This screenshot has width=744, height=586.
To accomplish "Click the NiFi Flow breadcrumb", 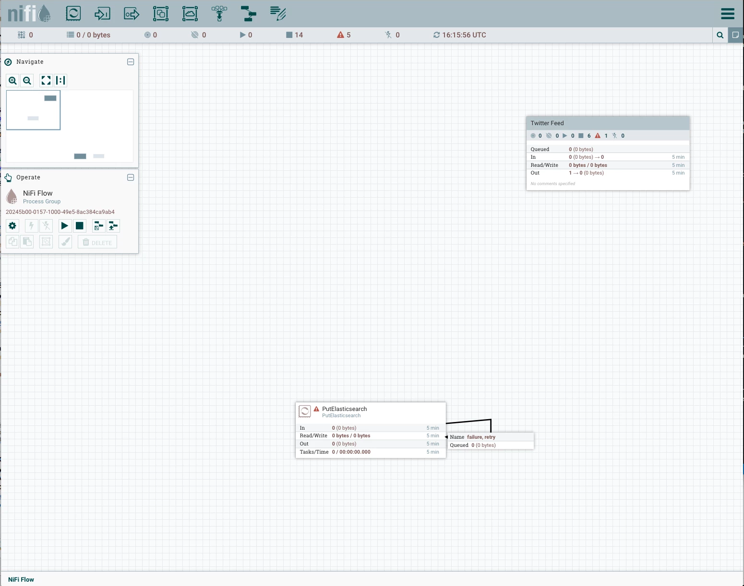I will [x=21, y=579].
